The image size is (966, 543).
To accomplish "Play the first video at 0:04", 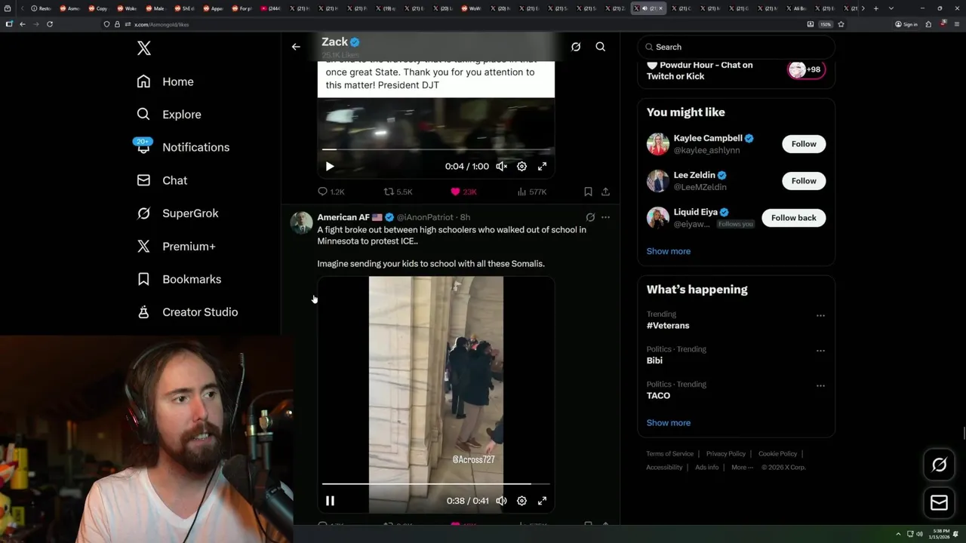I will (x=330, y=166).
